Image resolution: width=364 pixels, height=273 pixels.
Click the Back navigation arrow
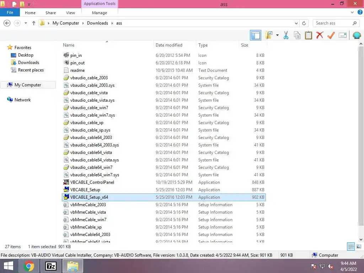click(7, 23)
